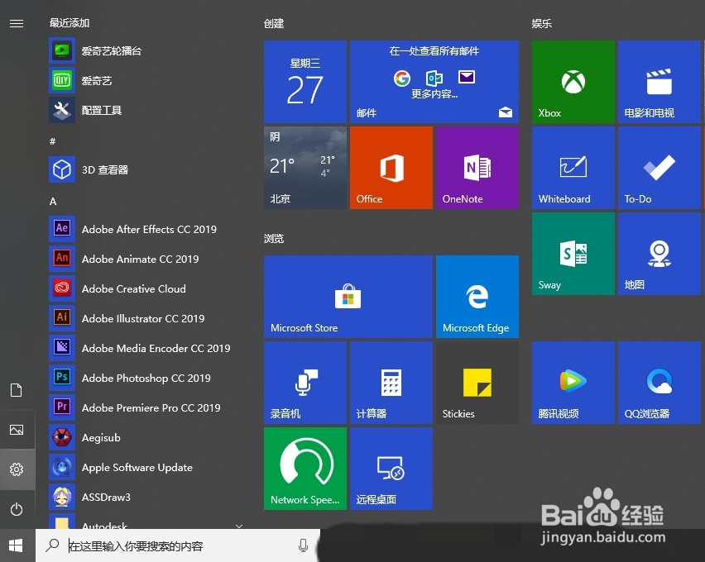Open the 腾讯视频 tile
Image resolution: width=705 pixels, height=562 pixels.
click(x=573, y=383)
